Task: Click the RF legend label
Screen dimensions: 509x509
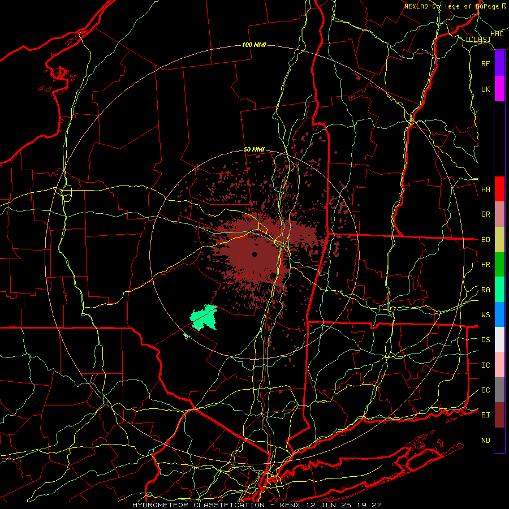Action: tap(485, 63)
